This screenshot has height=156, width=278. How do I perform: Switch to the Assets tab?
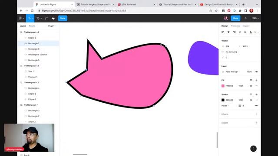(x=32, y=26)
